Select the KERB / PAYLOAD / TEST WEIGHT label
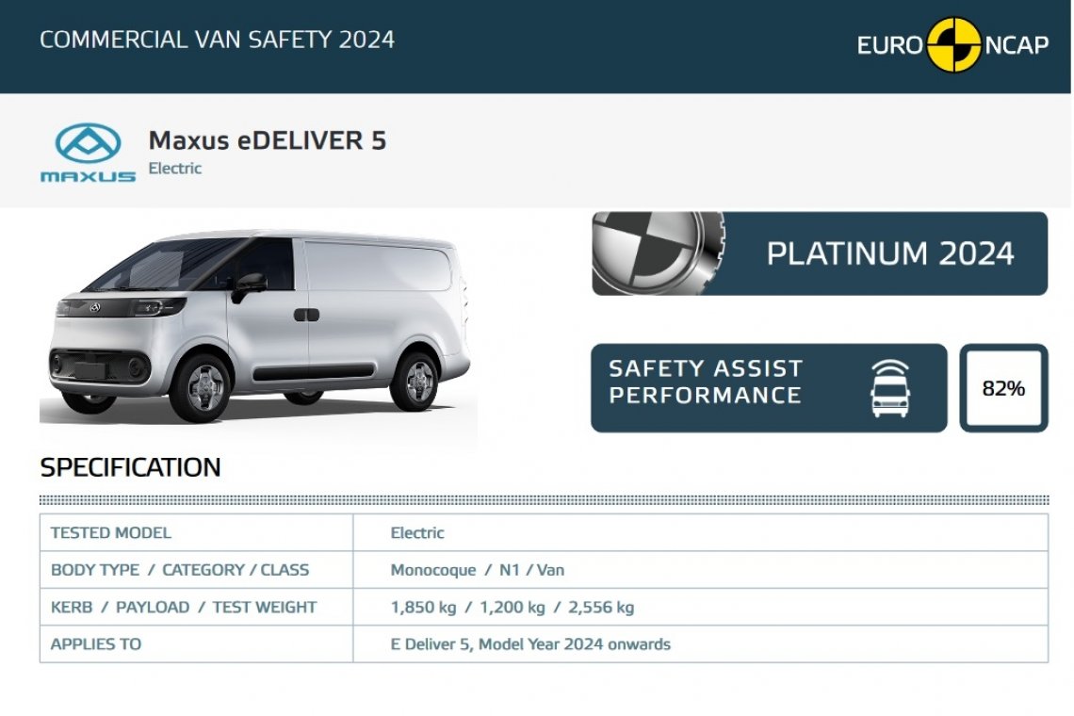This screenshot has width=1074, height=716. click(x=184, y=607)
